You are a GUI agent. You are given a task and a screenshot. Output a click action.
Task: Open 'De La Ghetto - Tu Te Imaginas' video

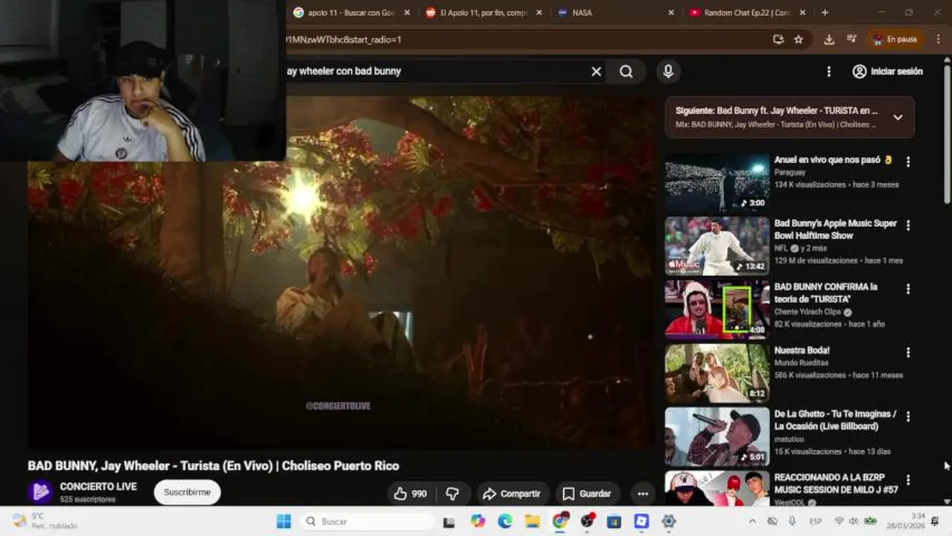click(717, 437)
